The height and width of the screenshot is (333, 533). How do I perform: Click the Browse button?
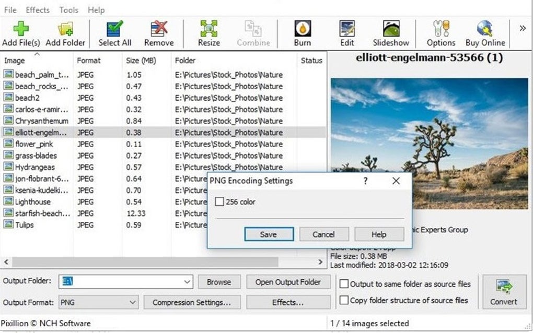pyautogui.click(x=219, y=282)
